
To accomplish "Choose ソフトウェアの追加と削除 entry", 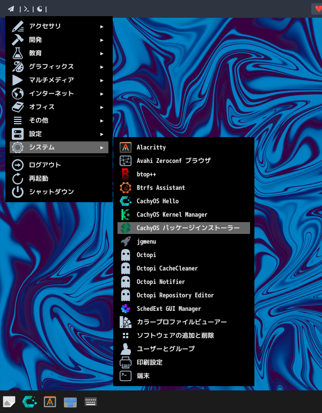I will tap(184, 336).
